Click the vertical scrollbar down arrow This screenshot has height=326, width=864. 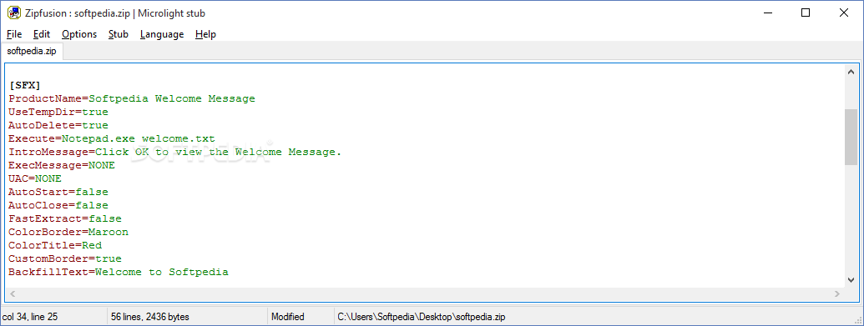pos(851,280)
